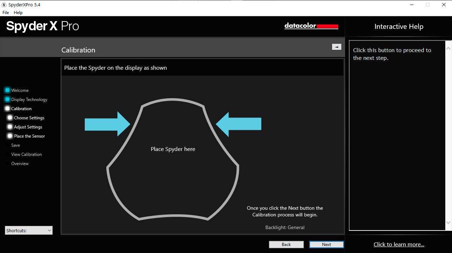Click the Datacolor logo
452x253 pixels.
point(311,26)
